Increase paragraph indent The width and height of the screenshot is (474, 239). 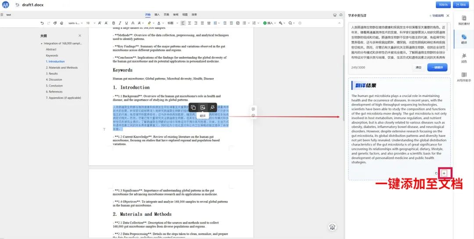click(x=231, y=23)
